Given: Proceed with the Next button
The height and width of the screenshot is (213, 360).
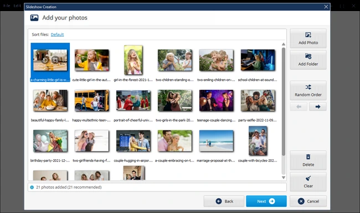Looking at the screenshot, I should click(x=266, y=201).
